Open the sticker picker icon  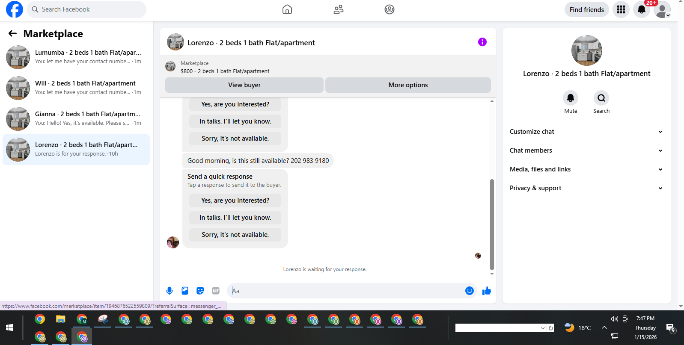tap(200, 291)
